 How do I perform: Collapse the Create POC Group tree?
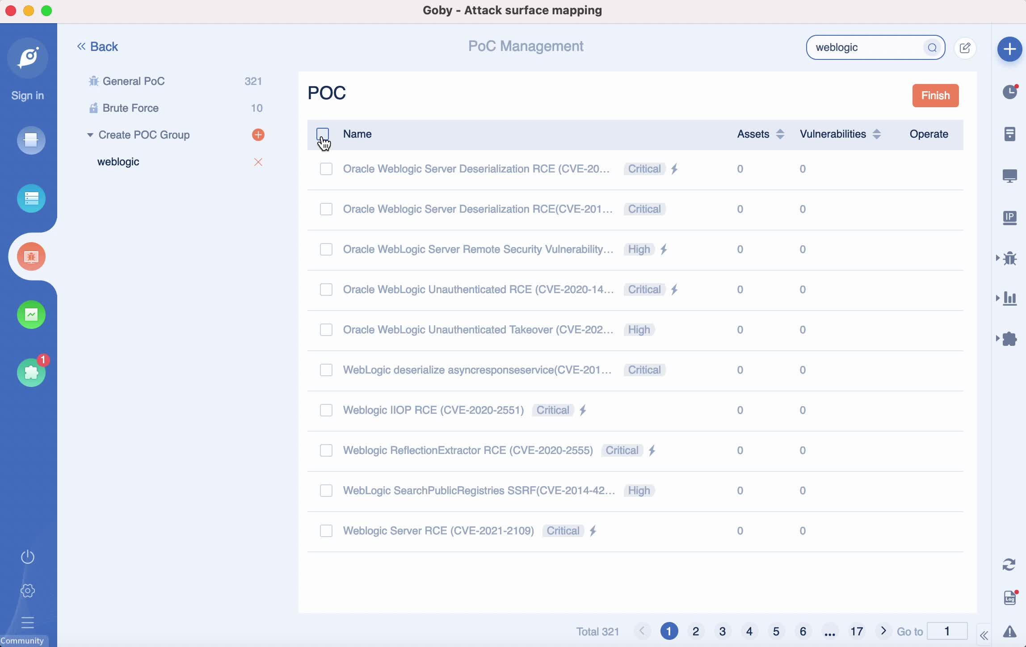pos(90,134)
